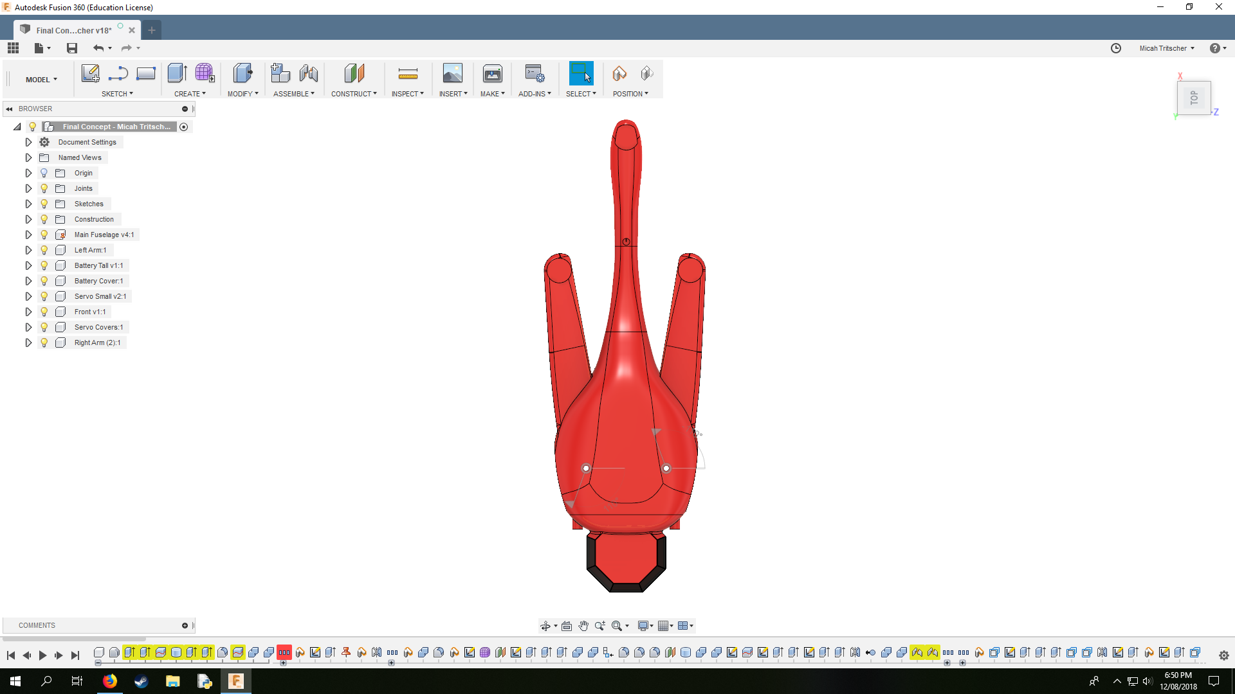Click the Create Sketch icon
Image resolution: width=1235 pixels, height=694 pixels.
[x=90, y=73]
